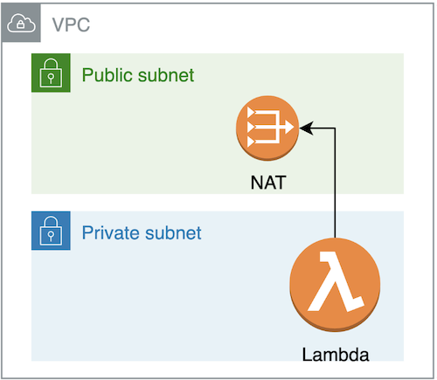Screen dimensions: 437x380
Task: Select the vertical connector line from Lambda
Action: pyautogui.click(x=335, y=183)
